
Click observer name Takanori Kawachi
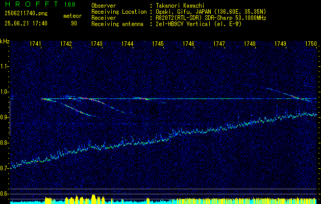tap(180, 6)
